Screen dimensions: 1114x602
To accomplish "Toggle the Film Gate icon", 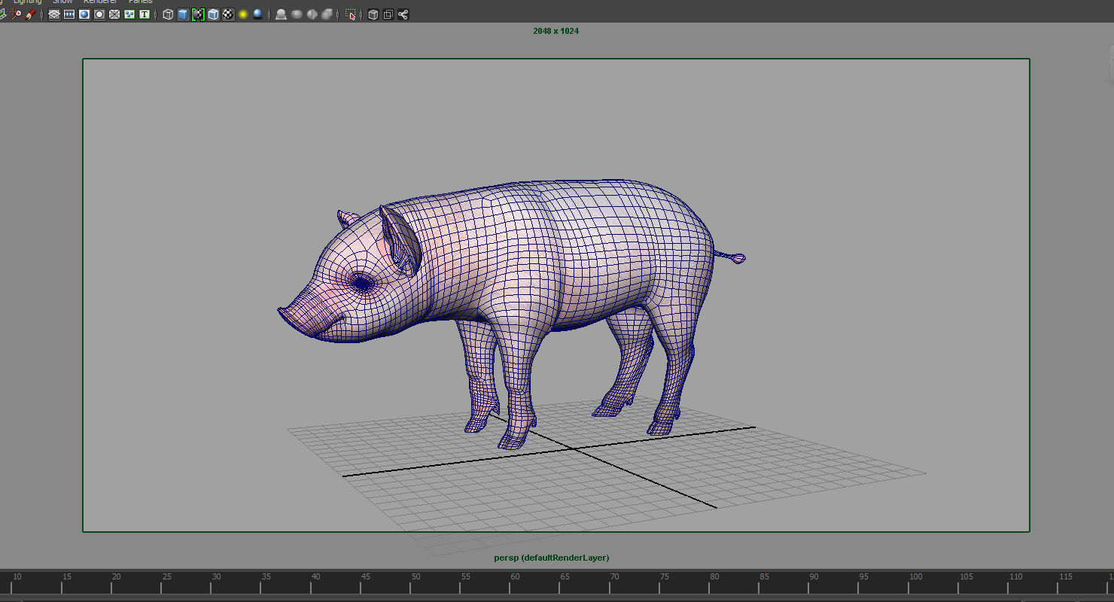I will [x=69, y=14].
